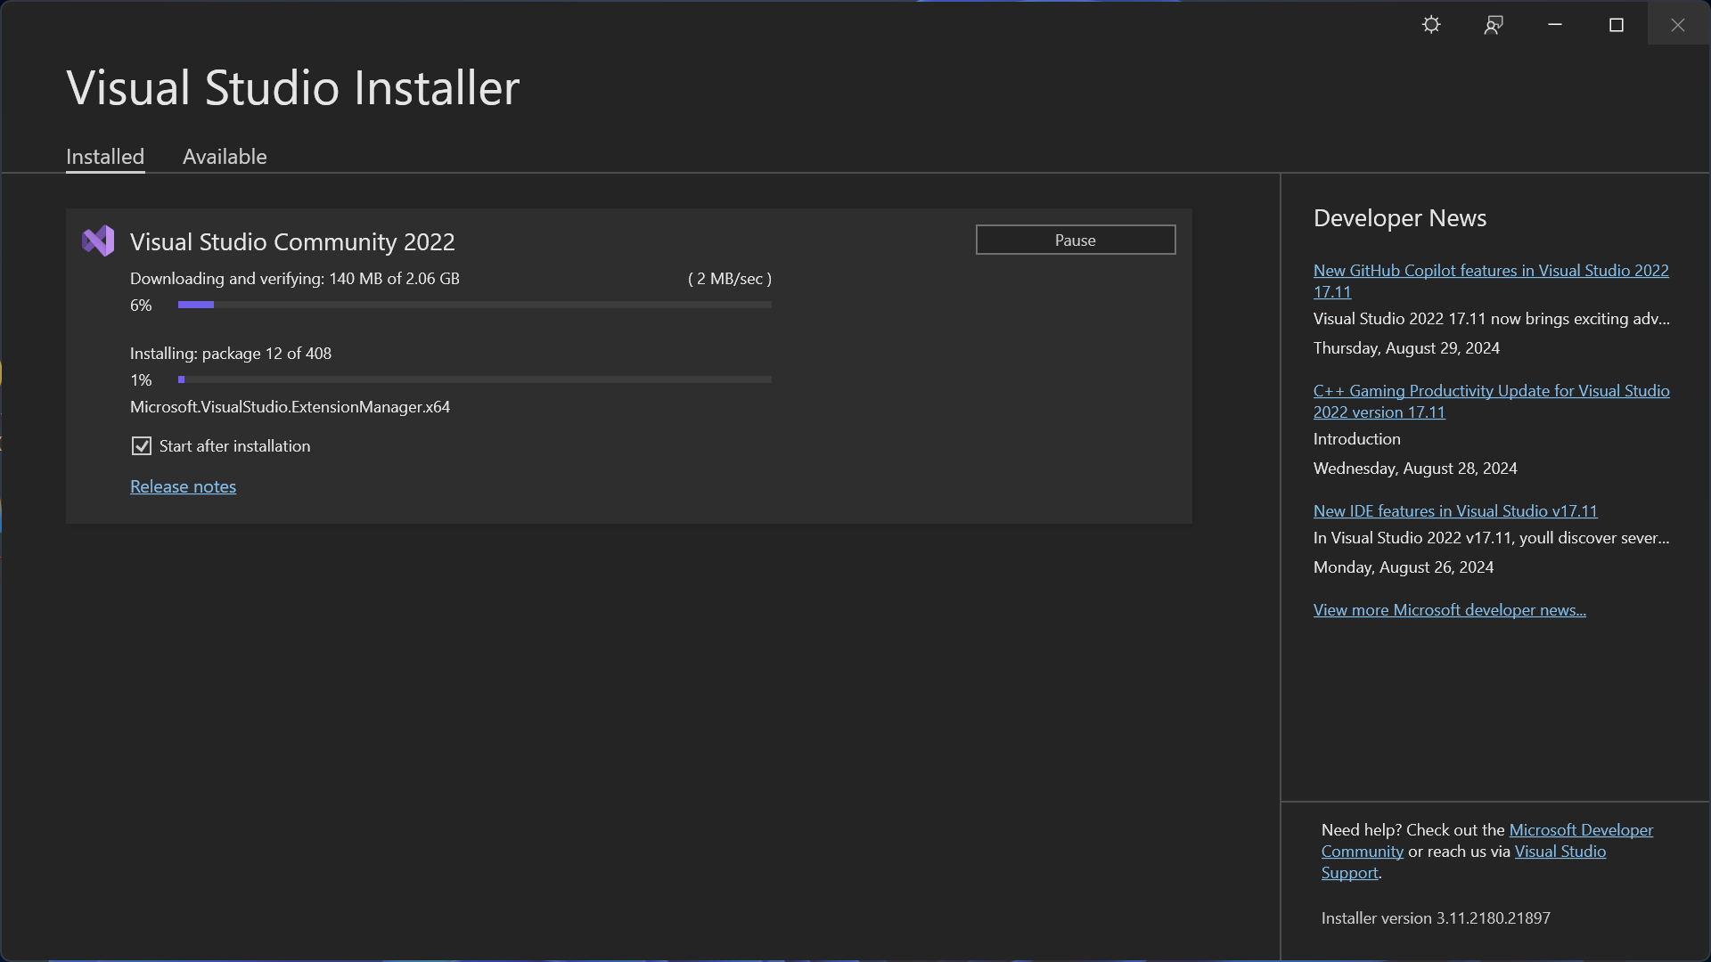The height and width of the screenshot is (962, 1711).
Task: Minimize the installer window
Action: [1555, 25]
